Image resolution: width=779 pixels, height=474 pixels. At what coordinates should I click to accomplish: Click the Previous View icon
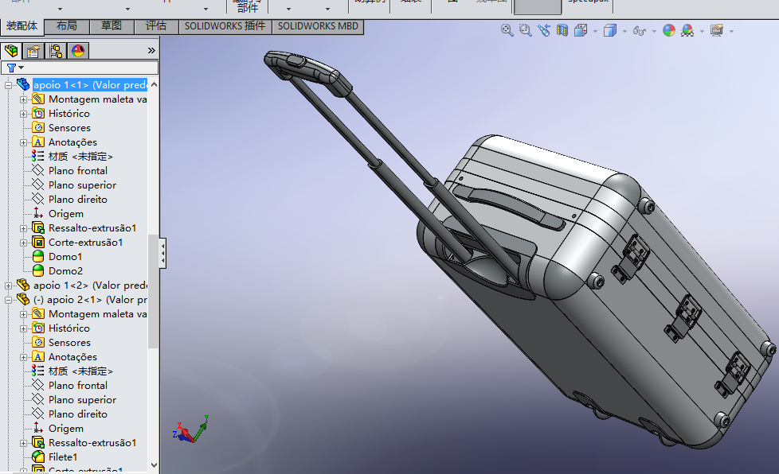544,31
